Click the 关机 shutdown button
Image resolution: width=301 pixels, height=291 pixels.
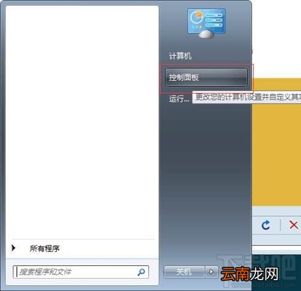coord(184,272)
